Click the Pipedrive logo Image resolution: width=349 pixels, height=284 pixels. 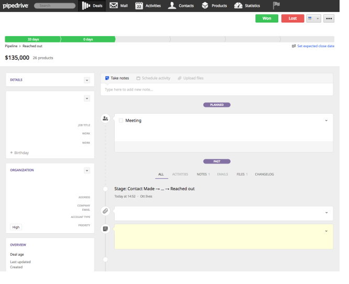point(16,6)
